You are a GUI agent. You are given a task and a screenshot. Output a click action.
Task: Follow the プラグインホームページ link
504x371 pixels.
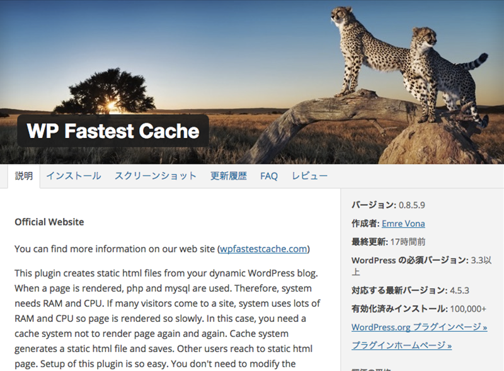coord(401,345)
